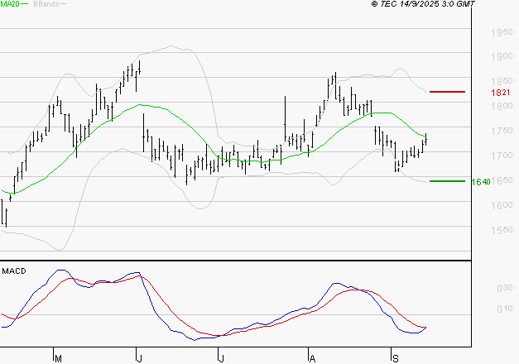
Task: Select the 1640 support price label
Action: [x=481, y=181]
